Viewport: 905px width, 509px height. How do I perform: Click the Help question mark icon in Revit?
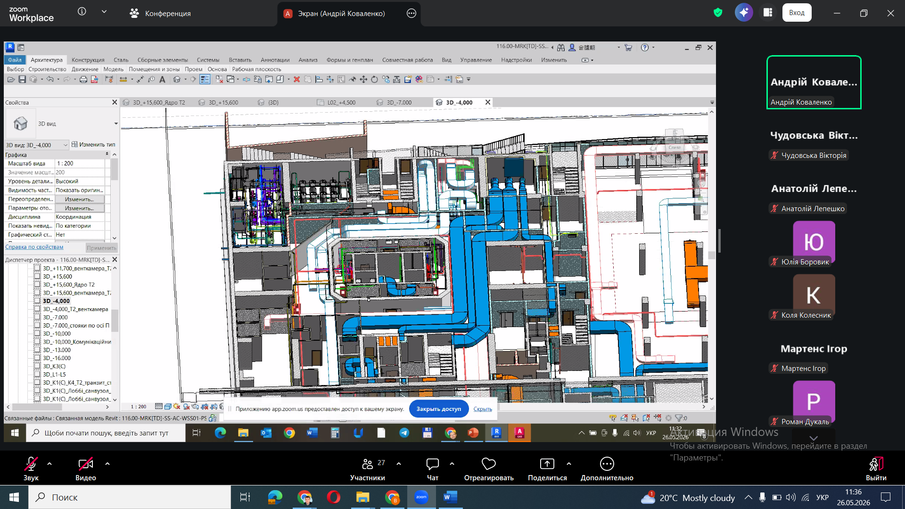click(645, 48)
